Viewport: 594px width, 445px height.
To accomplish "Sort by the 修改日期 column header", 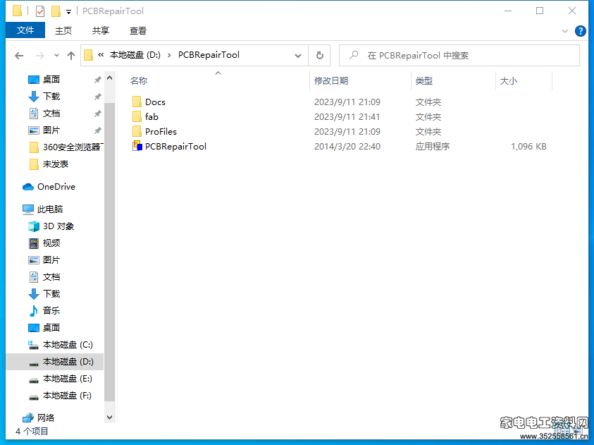I will point(331,80).
